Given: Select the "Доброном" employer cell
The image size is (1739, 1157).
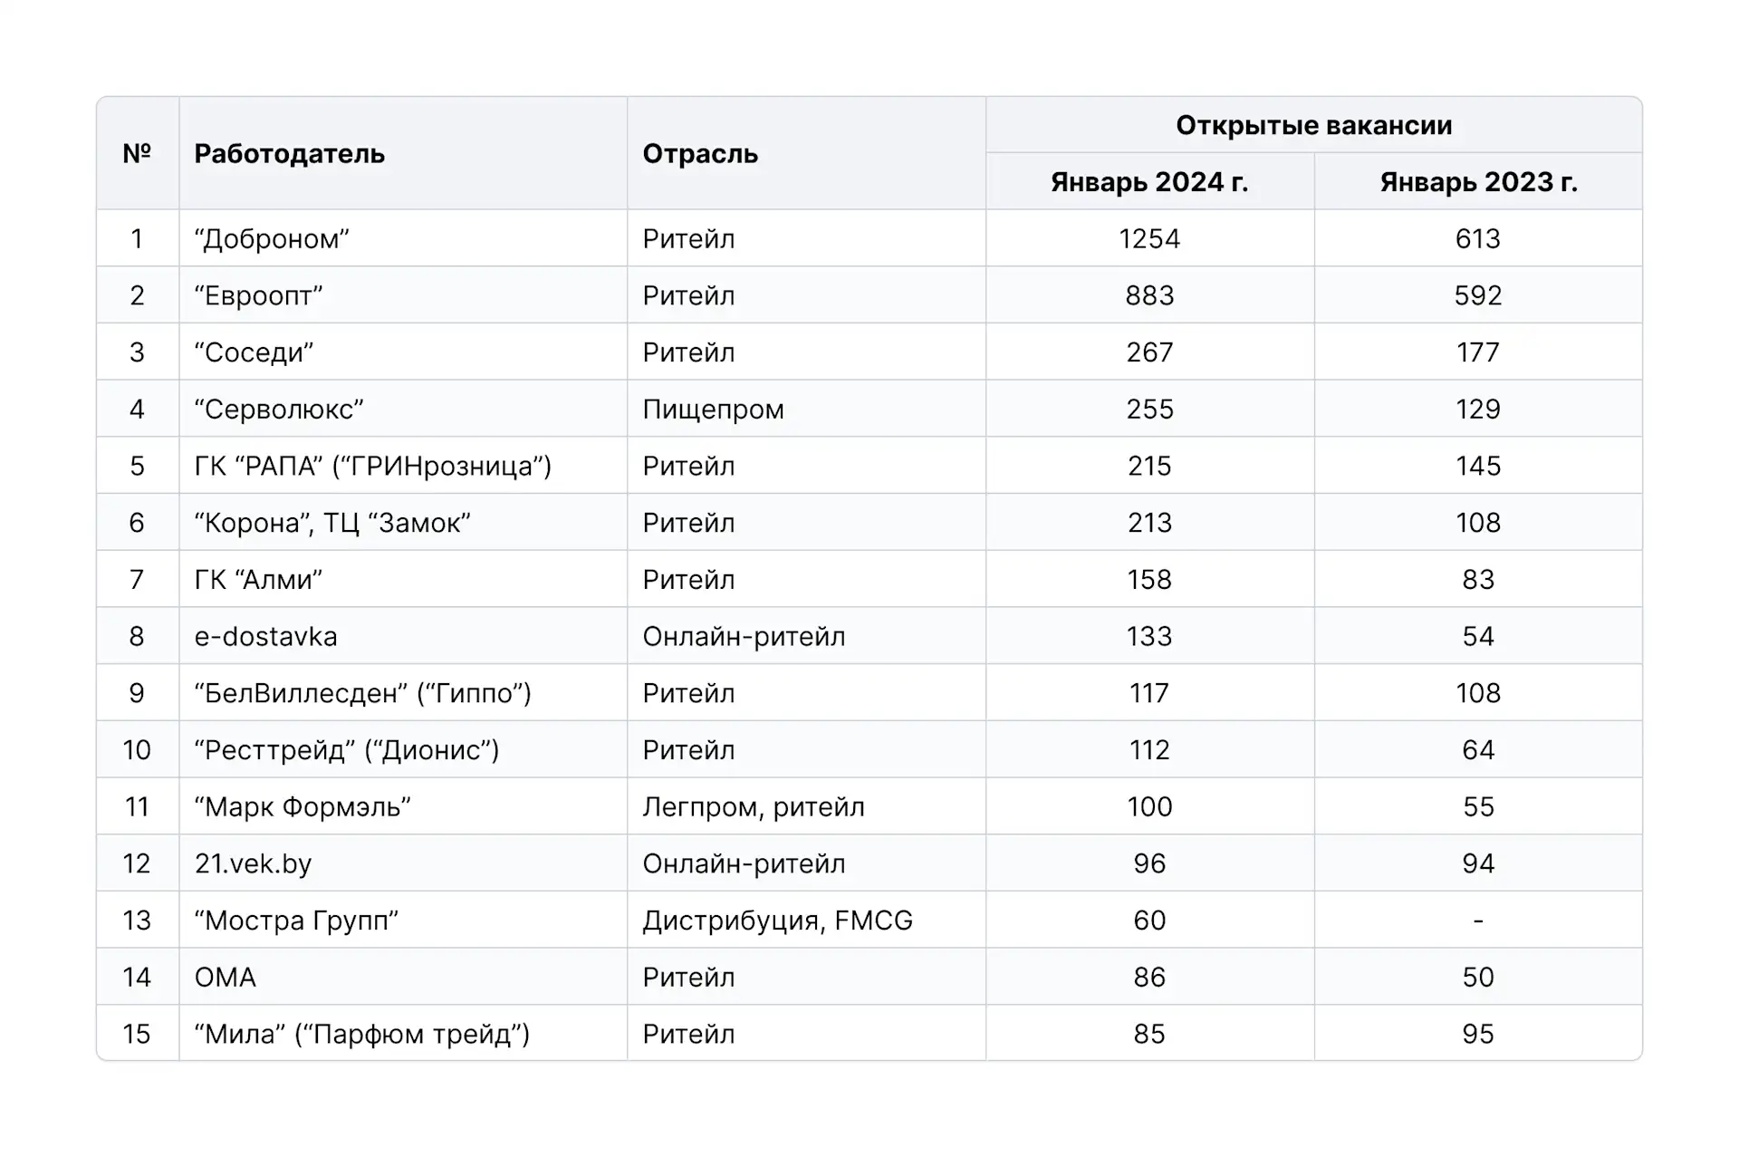Looking at the screenshot, I should 272,239.
